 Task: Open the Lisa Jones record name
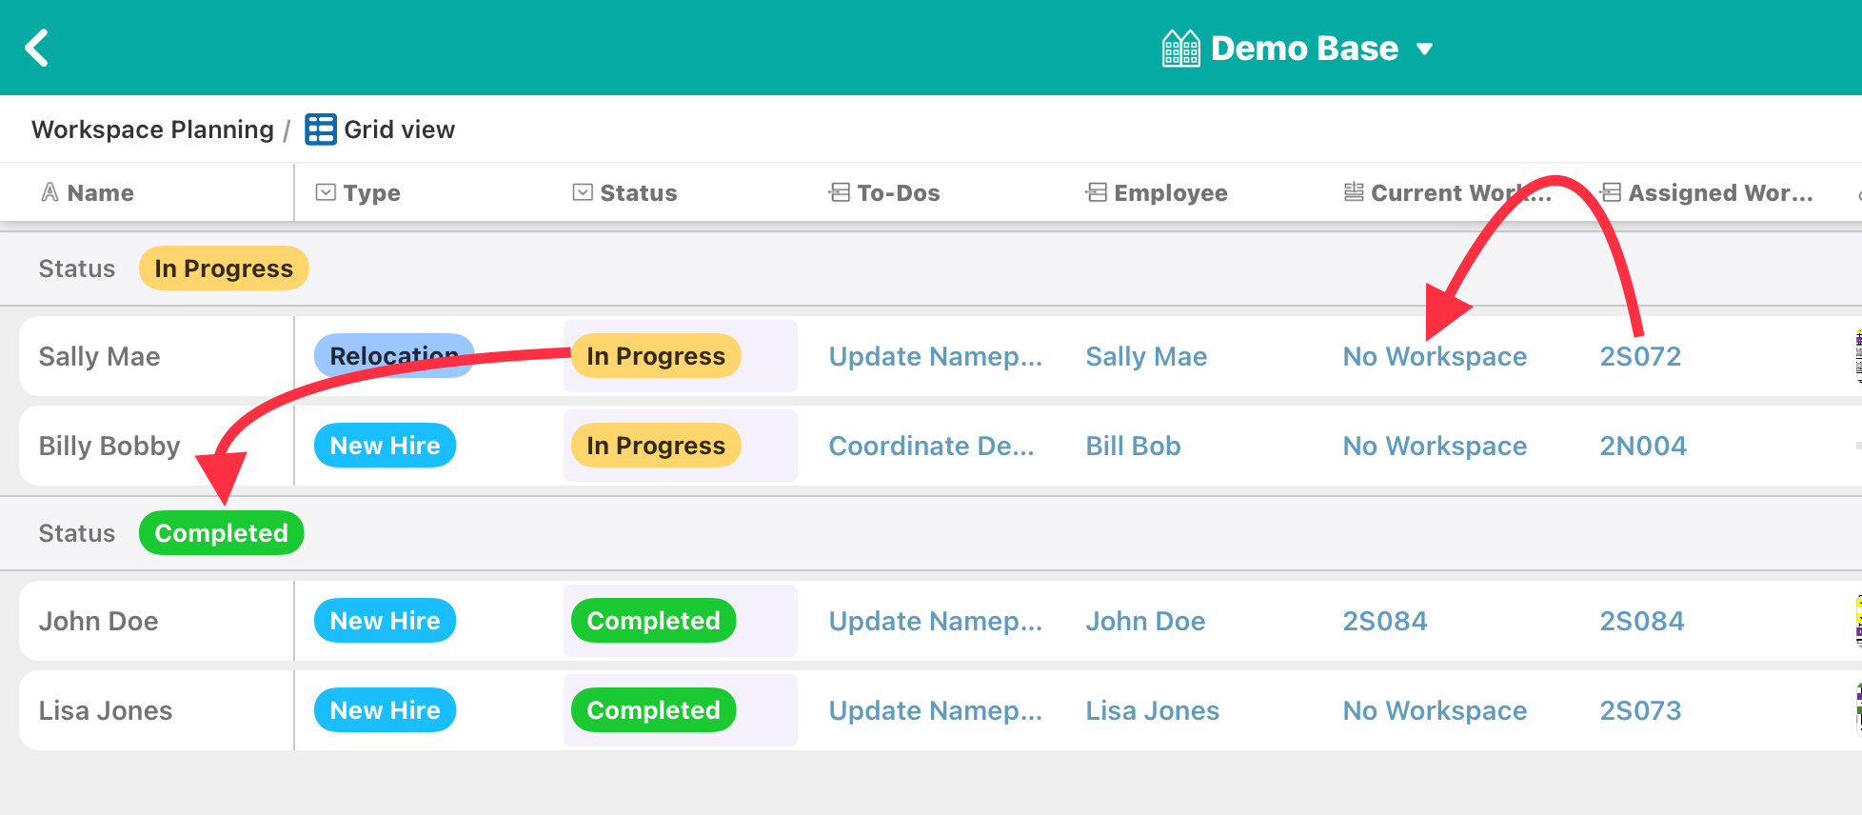tap(106, 710)
